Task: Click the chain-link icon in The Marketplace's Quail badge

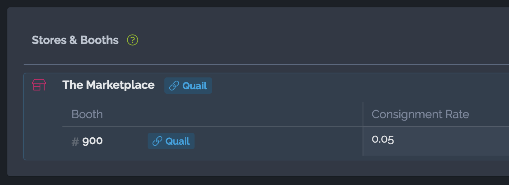Action: (x=174, y=86)
